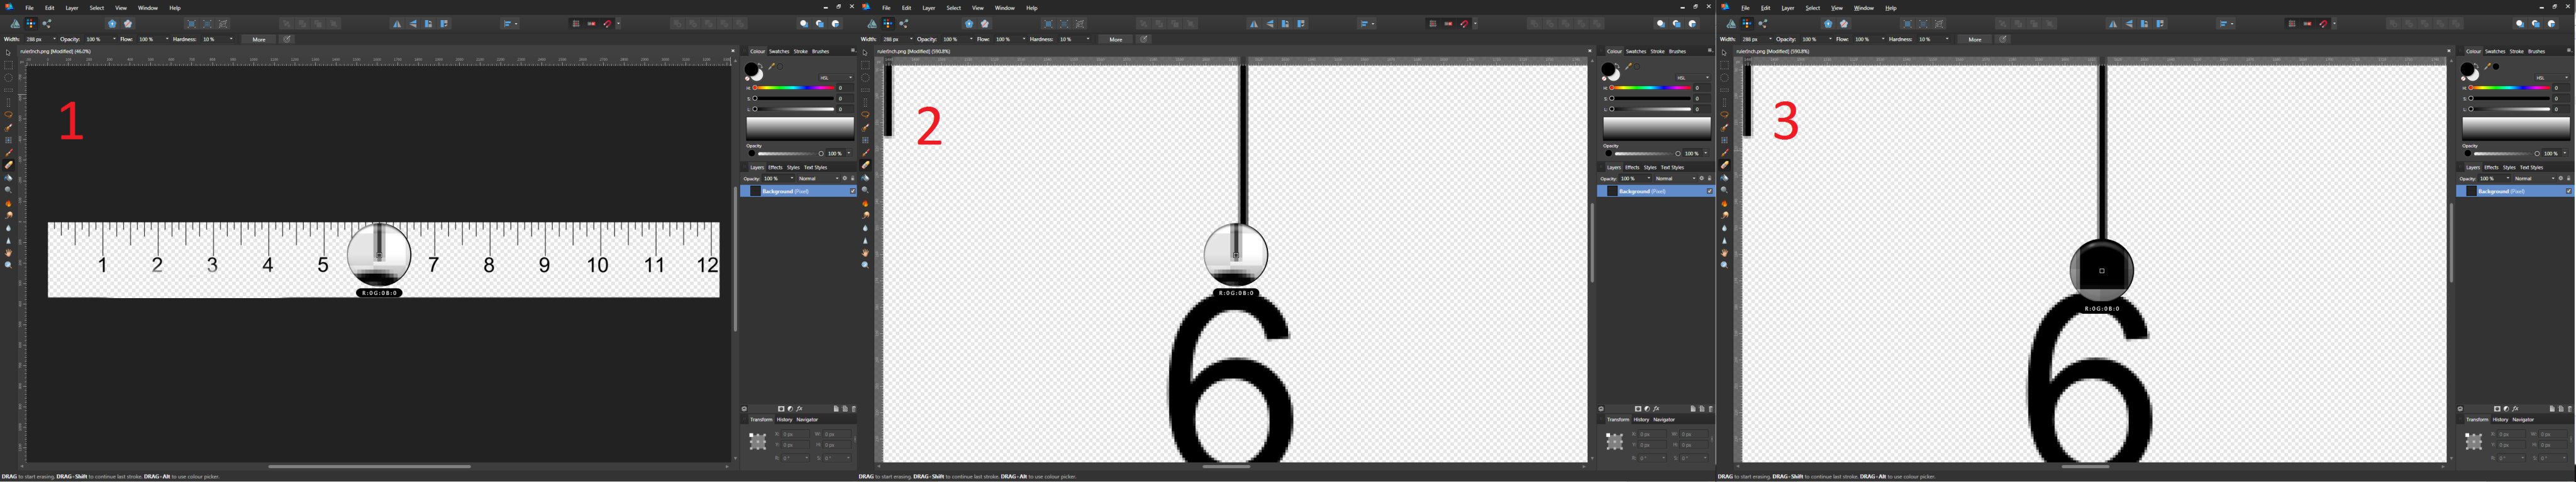Toggle snapping magnet icon in the left window
2576x482 pixels.
point(607,23)
